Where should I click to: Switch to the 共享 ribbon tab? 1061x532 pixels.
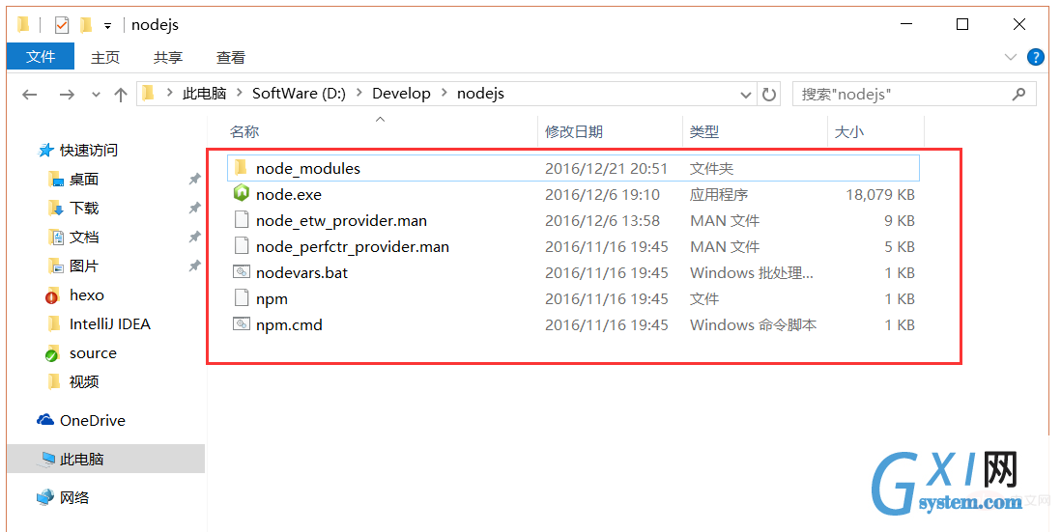168,58
